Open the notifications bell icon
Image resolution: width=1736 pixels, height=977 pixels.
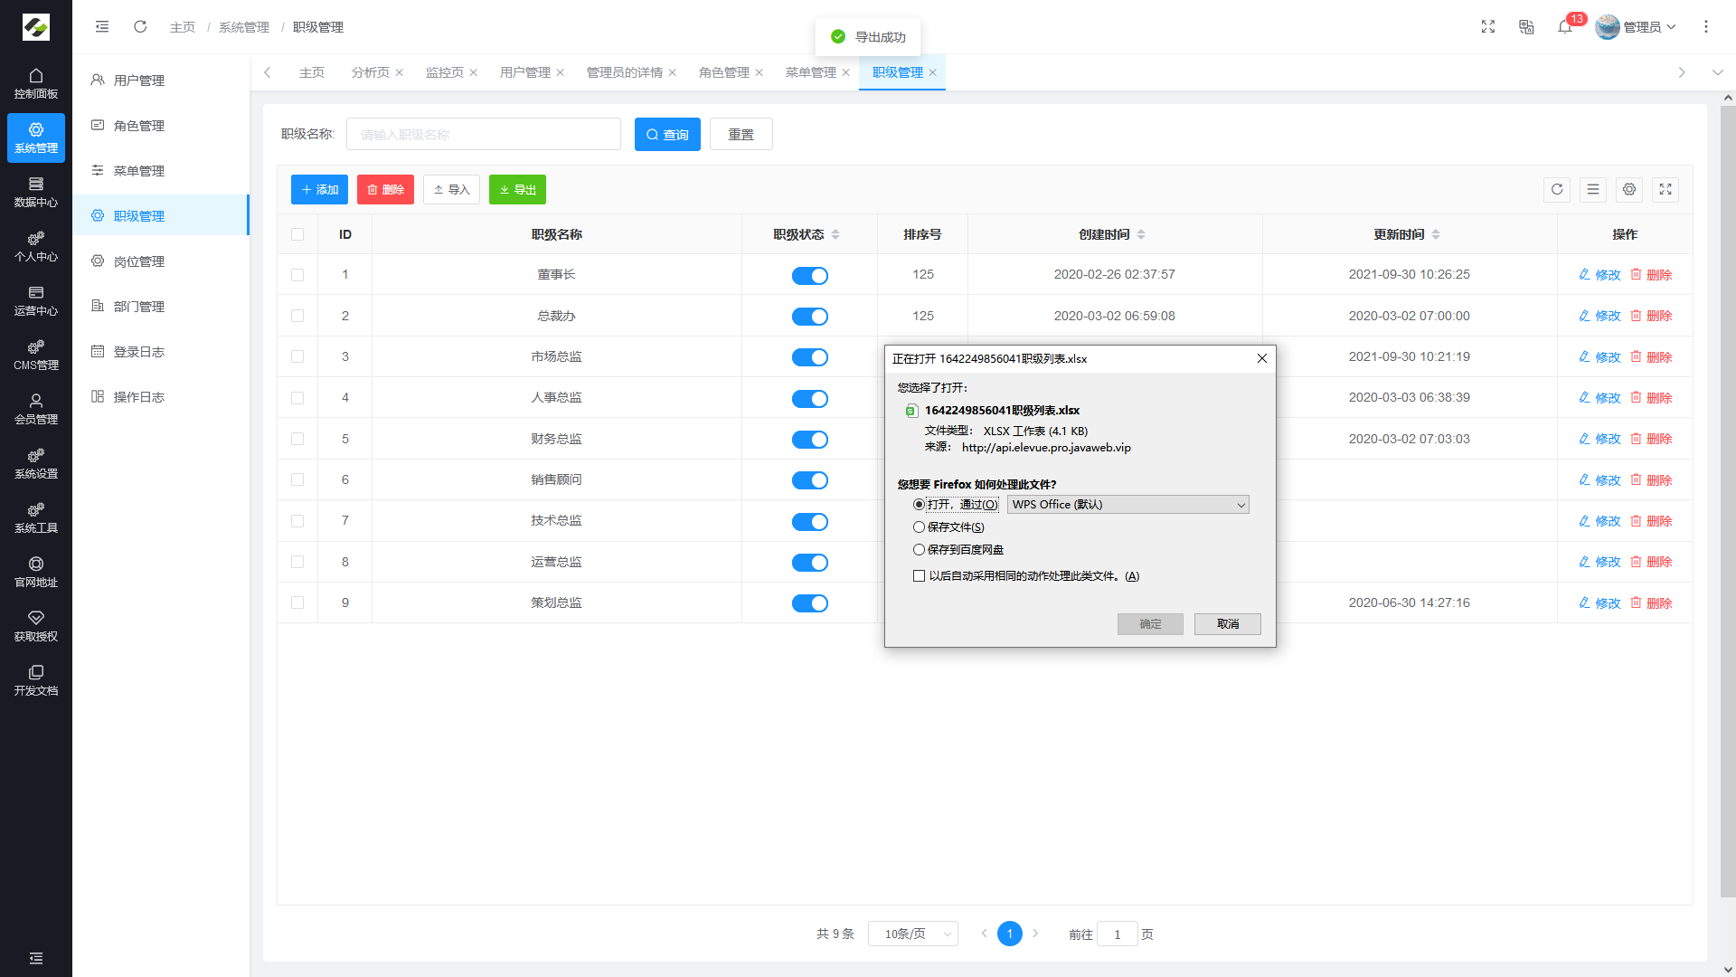click(x=1564, y=27)
